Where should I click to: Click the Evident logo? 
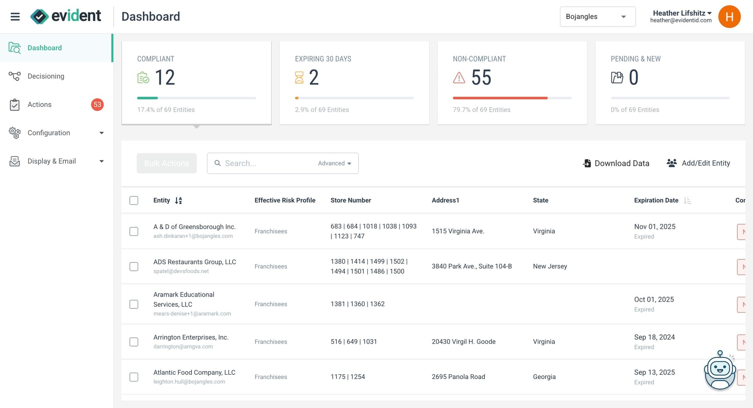click(x=66, y=16)
